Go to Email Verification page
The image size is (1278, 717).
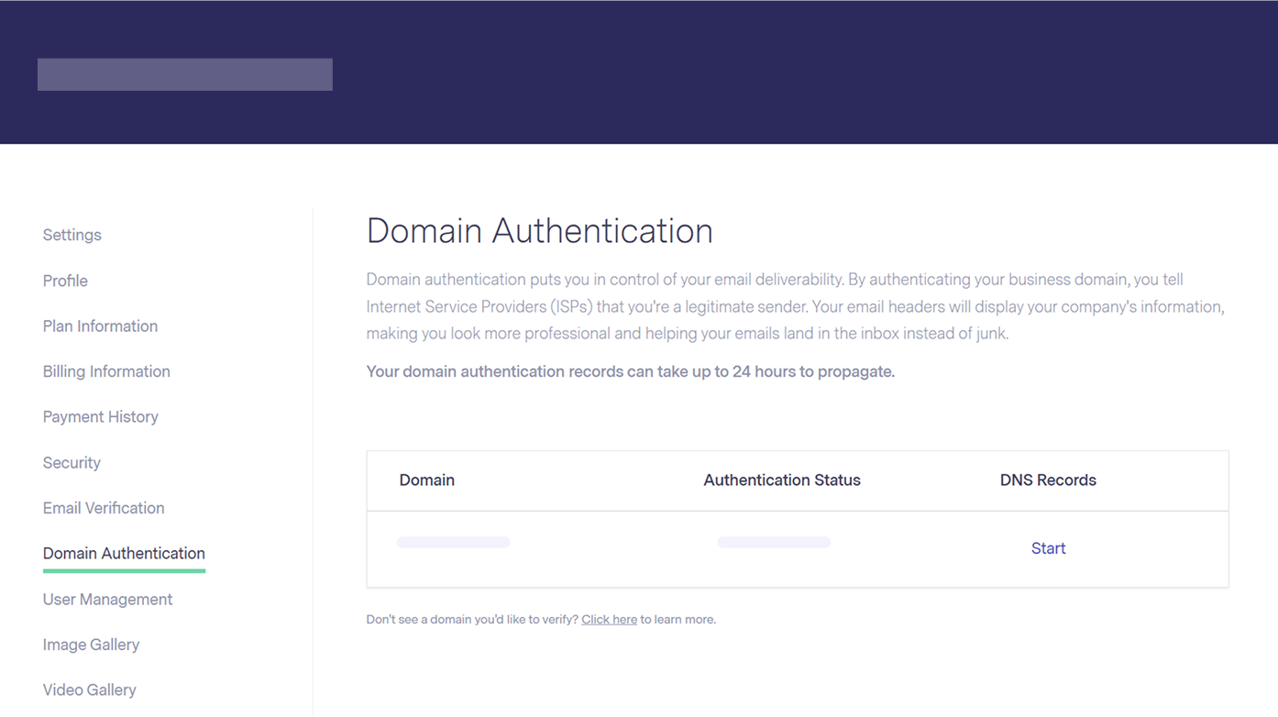[x=104, y=508]
